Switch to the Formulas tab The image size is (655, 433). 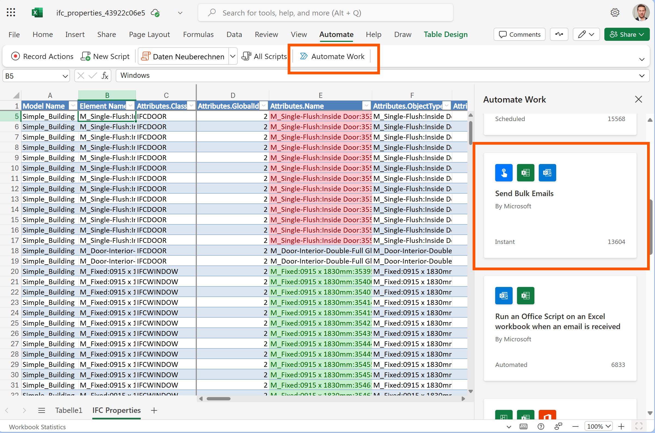click(198, 34)
